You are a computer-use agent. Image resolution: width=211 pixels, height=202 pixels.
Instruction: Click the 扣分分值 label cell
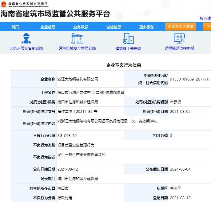click(146, 135)
